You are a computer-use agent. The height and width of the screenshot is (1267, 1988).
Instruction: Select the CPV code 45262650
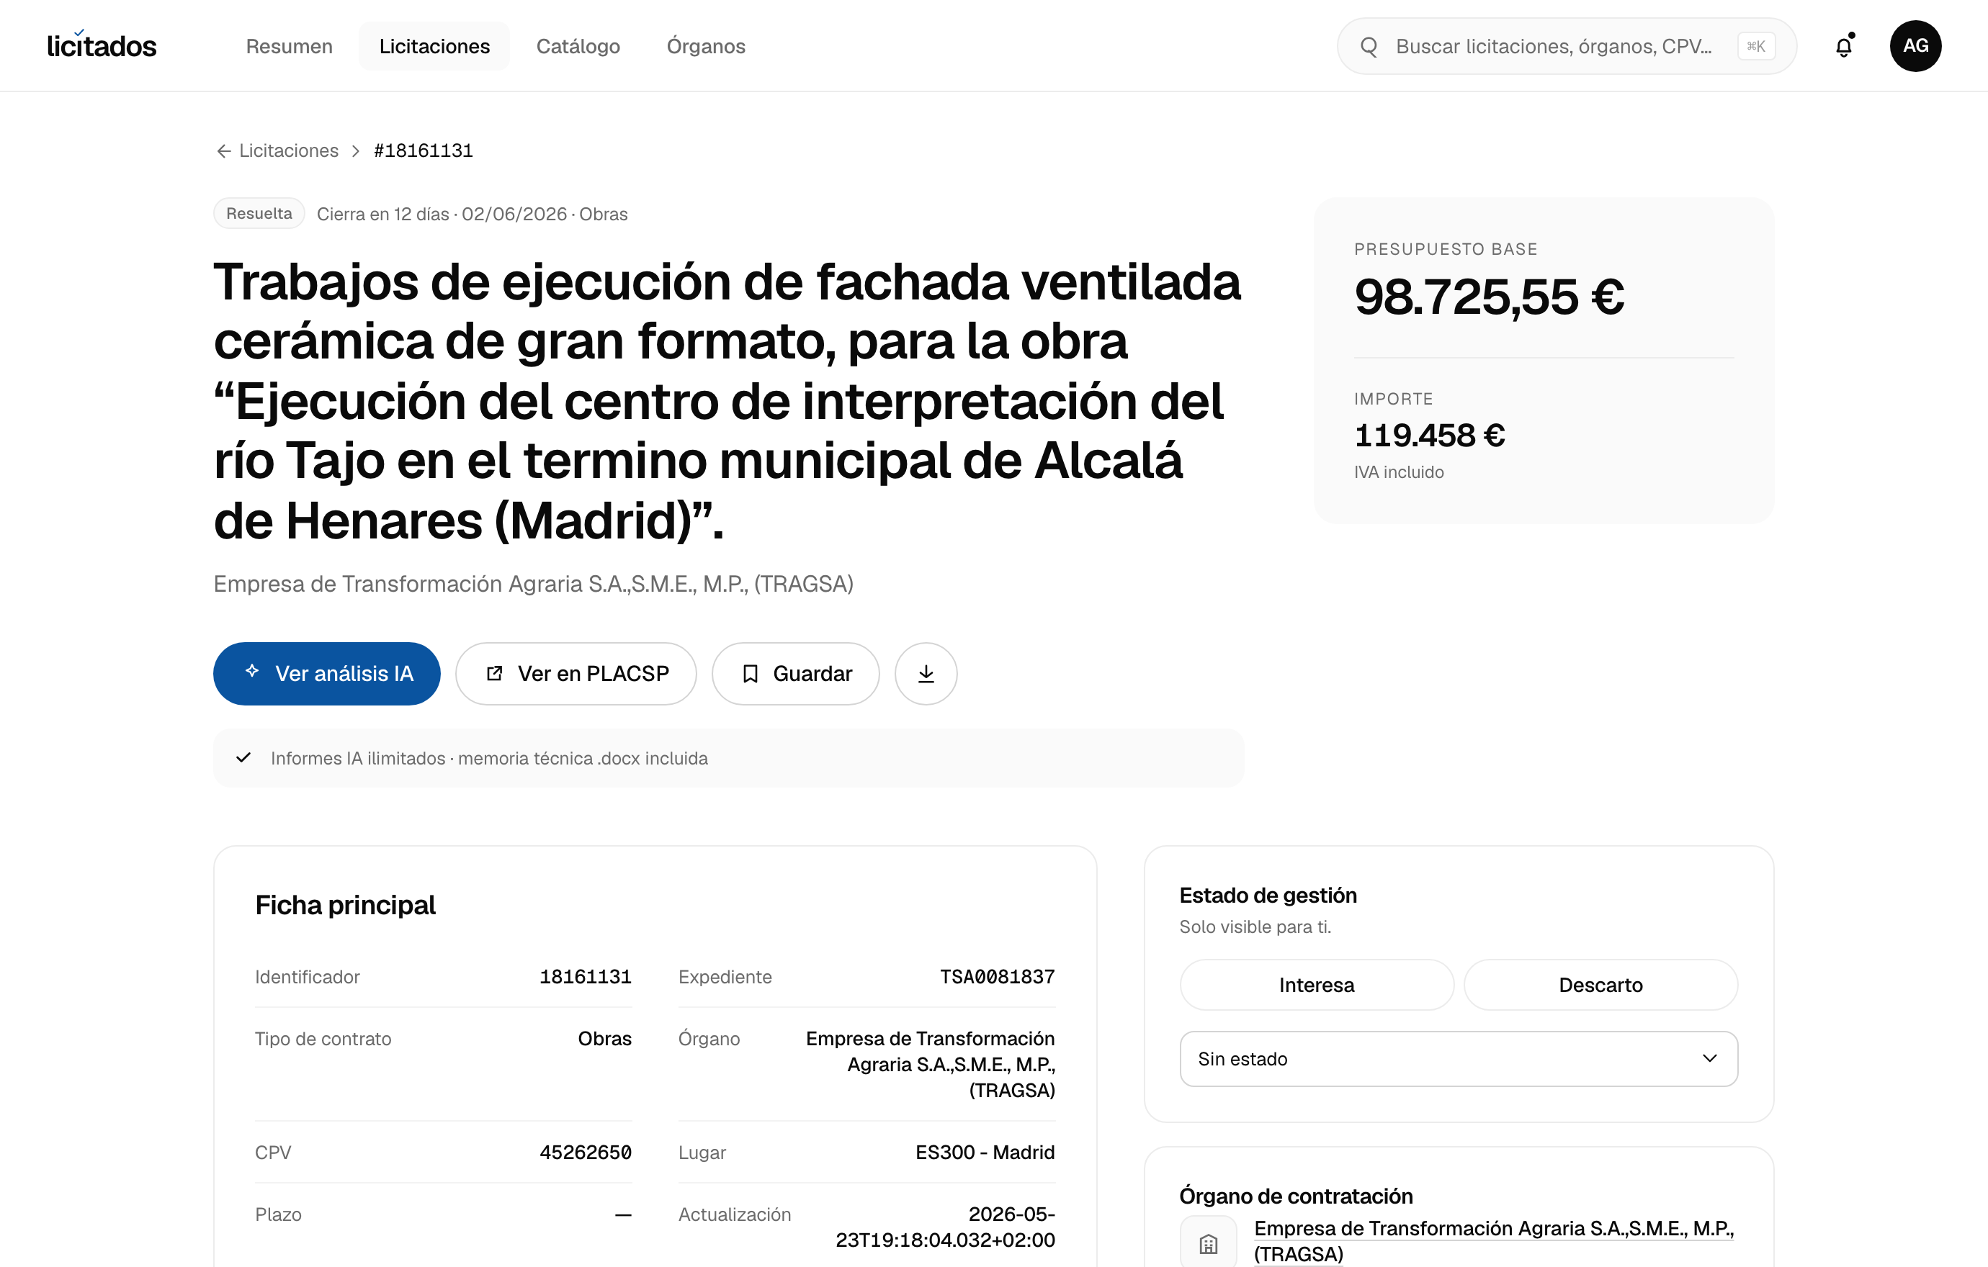point(586,1153)
